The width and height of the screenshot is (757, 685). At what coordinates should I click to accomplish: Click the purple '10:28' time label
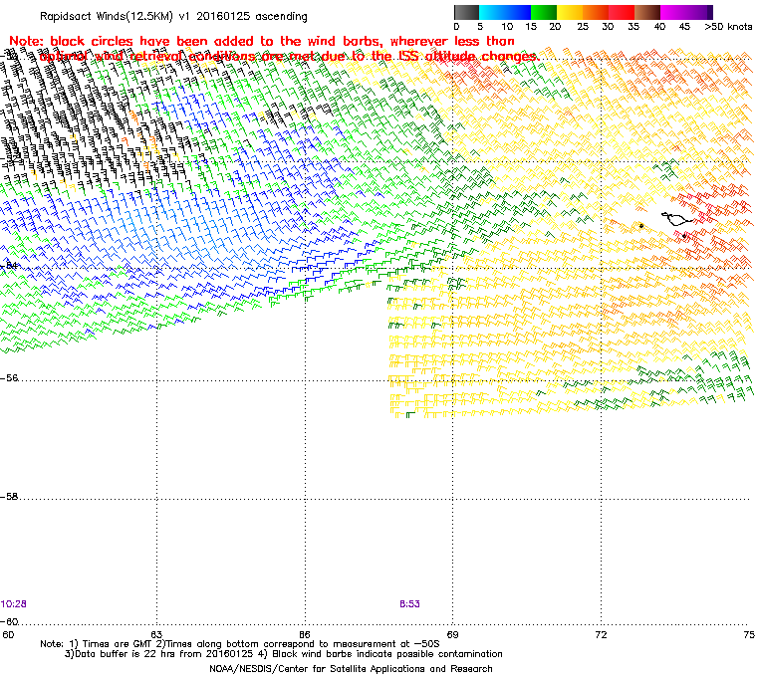click(x=14, y=604)
